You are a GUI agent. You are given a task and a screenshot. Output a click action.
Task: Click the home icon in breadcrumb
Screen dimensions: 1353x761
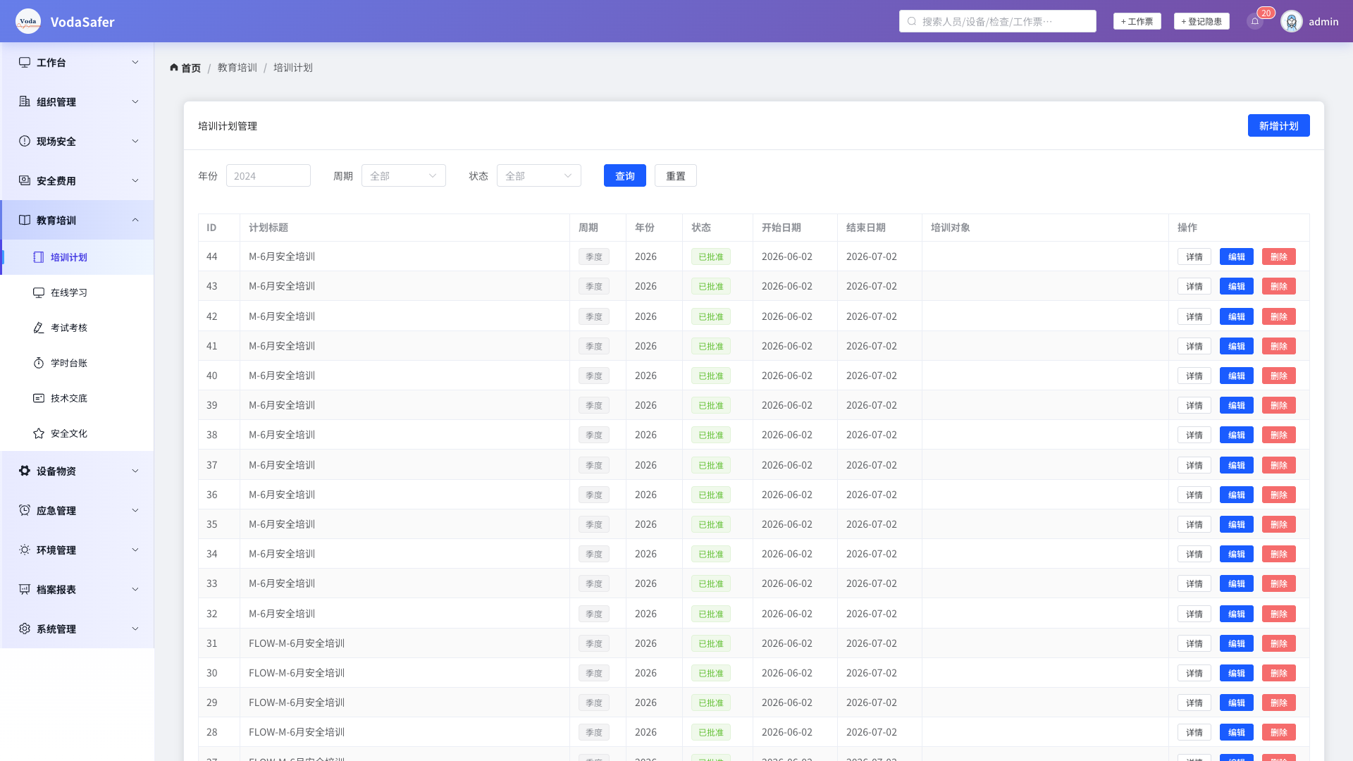pyautogui.click(x=174, y=68)
